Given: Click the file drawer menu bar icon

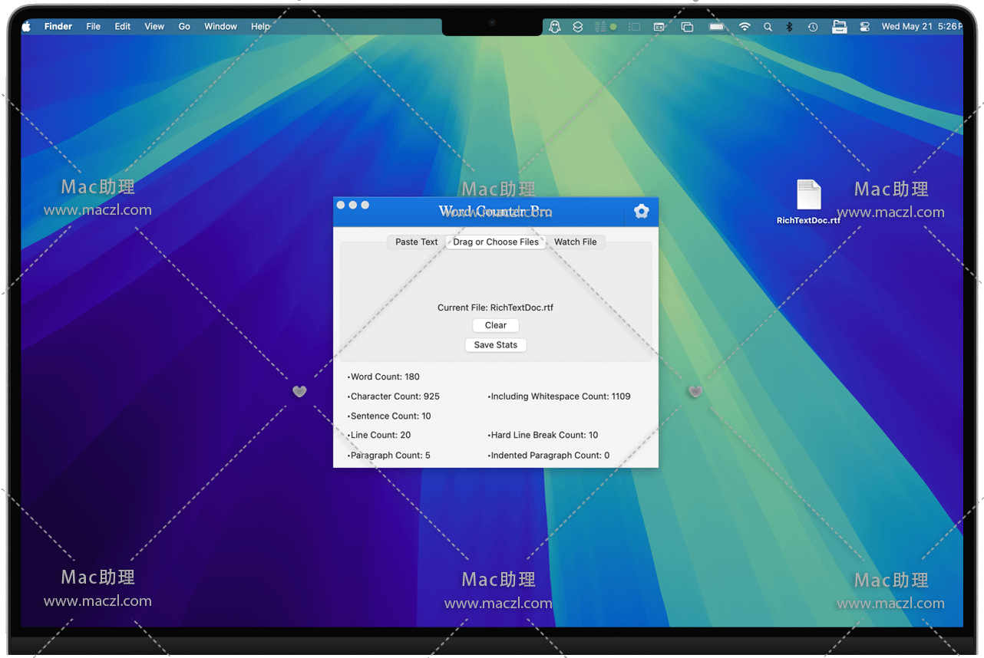Looking at the screenshot, I should pos(840,26).
